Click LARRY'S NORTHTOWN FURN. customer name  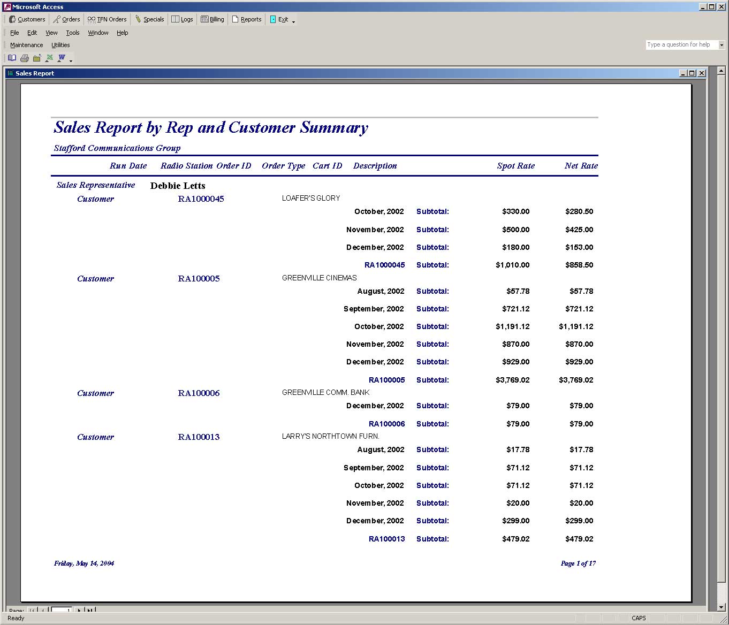pyautogui.click(x=330, y=436)
